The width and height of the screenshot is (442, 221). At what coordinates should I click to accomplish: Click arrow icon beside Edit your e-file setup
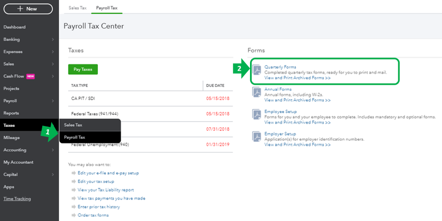[x=74, y=173]
